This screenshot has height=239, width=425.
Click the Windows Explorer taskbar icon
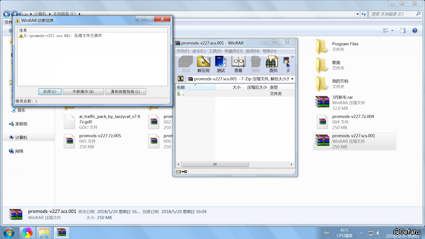[x=44, y=233]
